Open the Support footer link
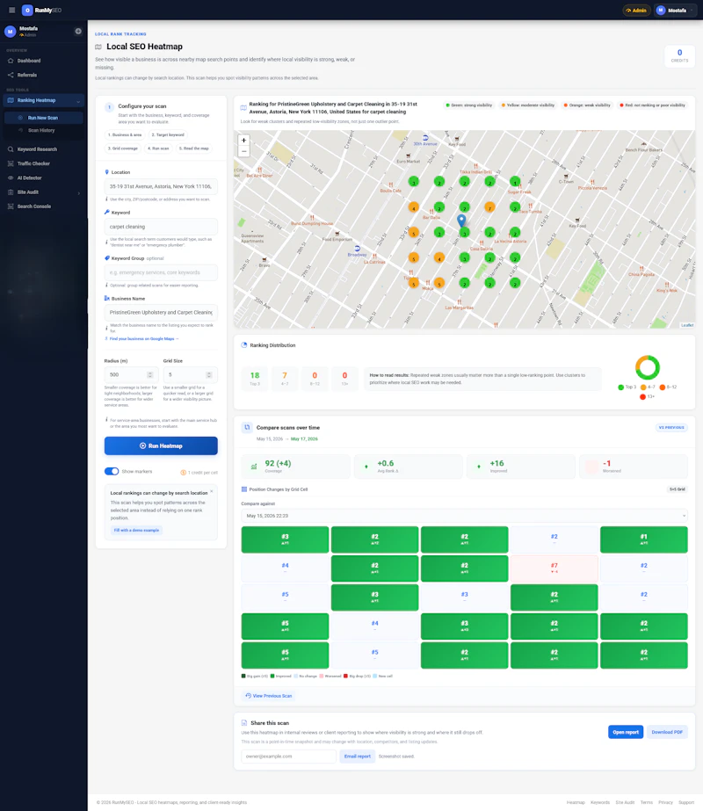This screenshot has width=703, height=811. click(686, 803)
